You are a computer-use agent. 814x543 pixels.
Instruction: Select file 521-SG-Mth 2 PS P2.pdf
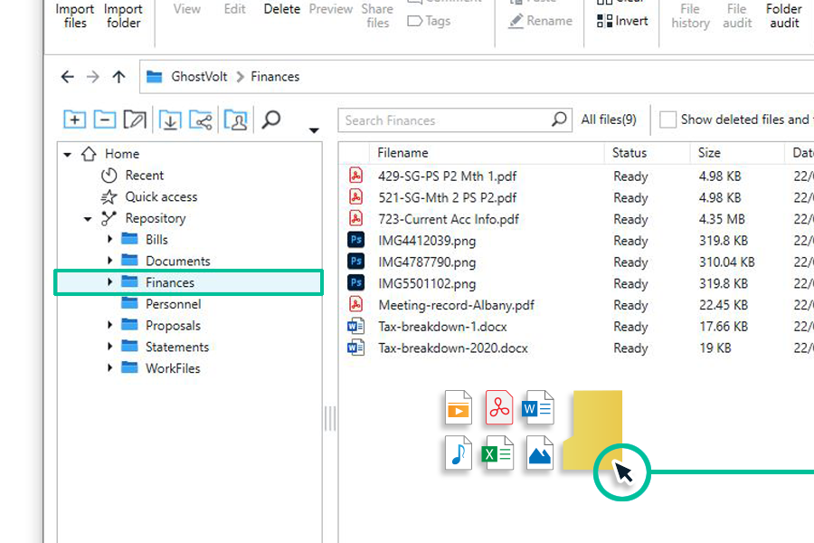[447, 198]
